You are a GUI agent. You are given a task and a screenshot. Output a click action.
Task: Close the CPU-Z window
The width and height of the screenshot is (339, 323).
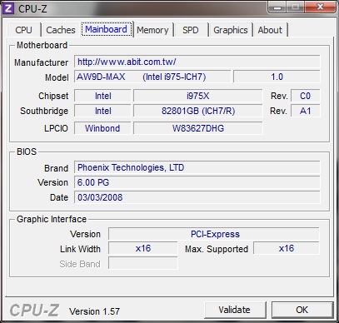320,7
